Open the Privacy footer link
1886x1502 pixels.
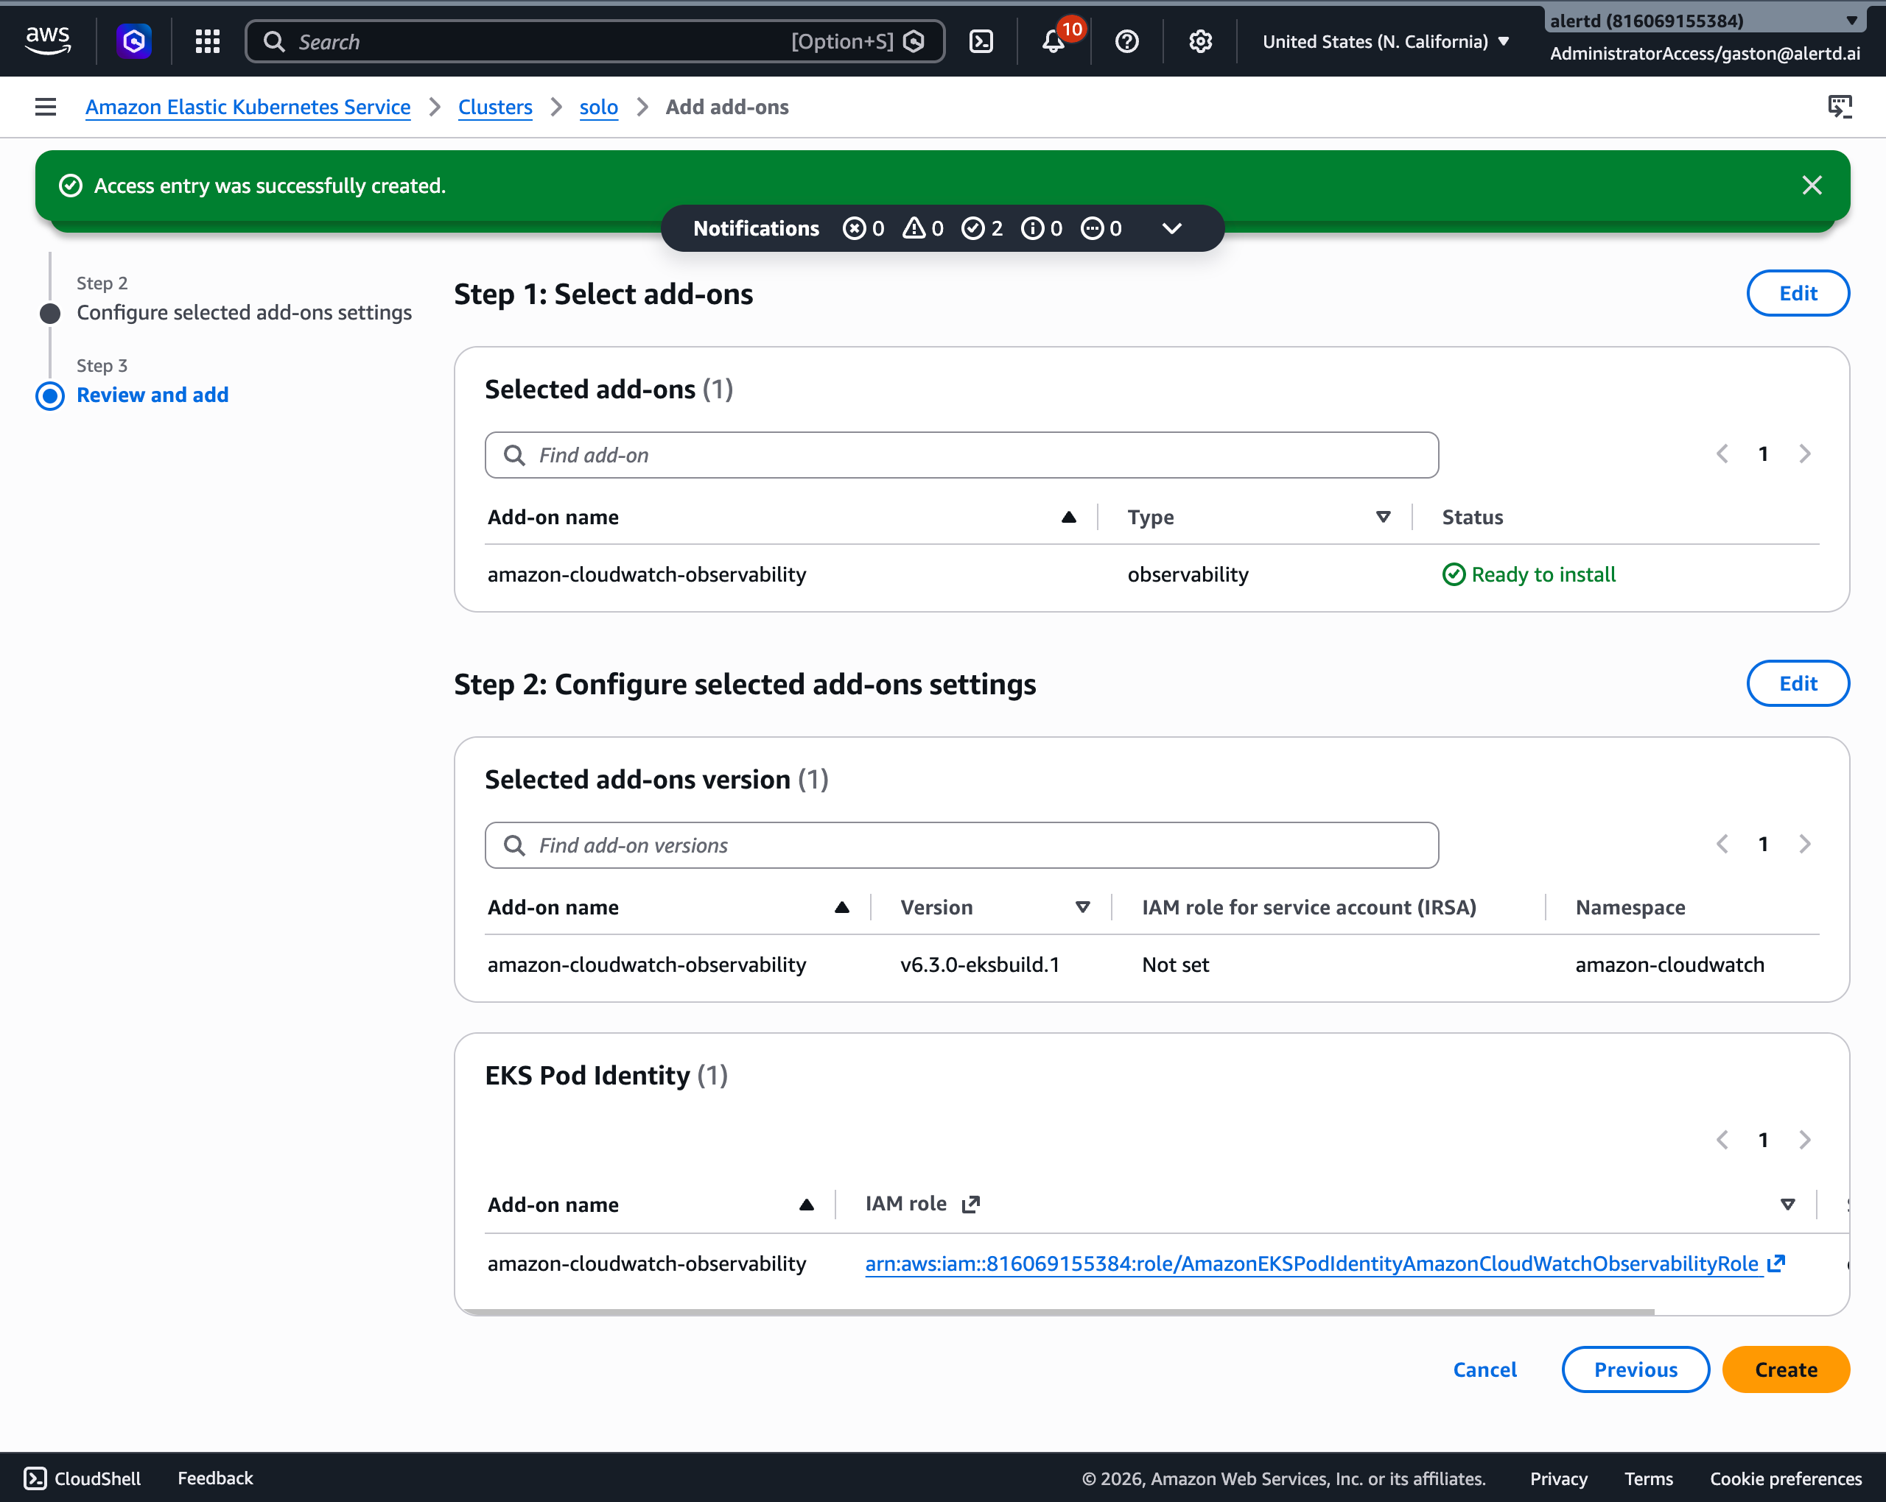[x=1558, y=1478]
